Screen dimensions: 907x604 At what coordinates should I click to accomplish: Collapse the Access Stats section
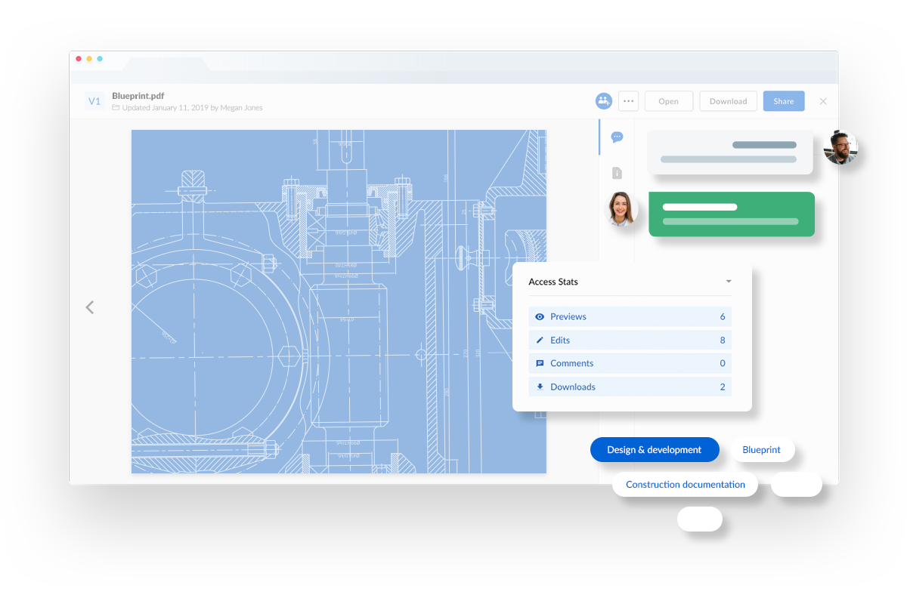(728, 281)
